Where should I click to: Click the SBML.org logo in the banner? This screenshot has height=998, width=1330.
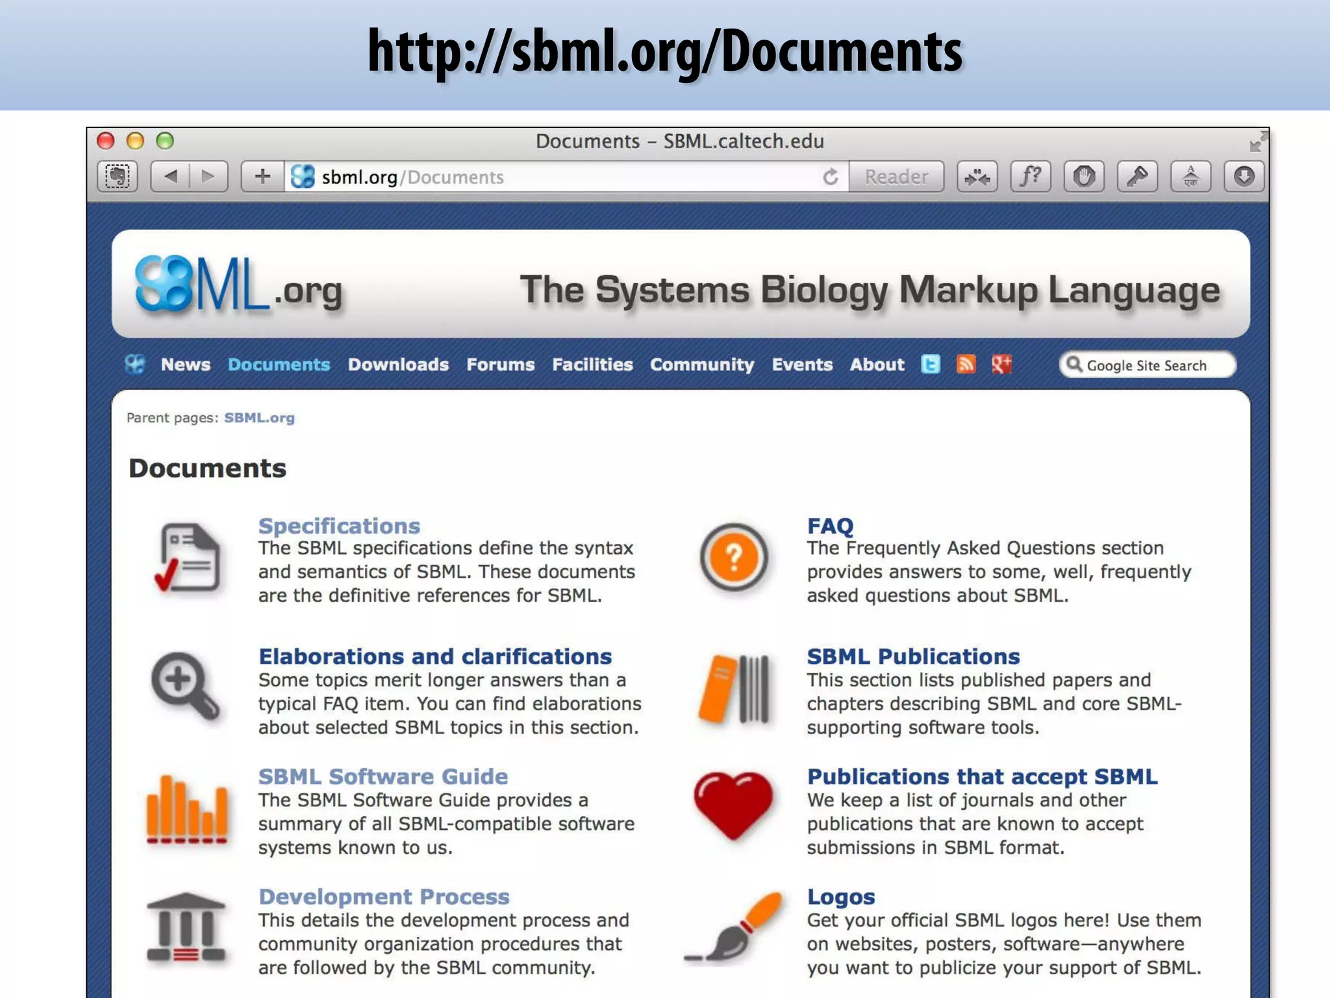click(238, 284)
